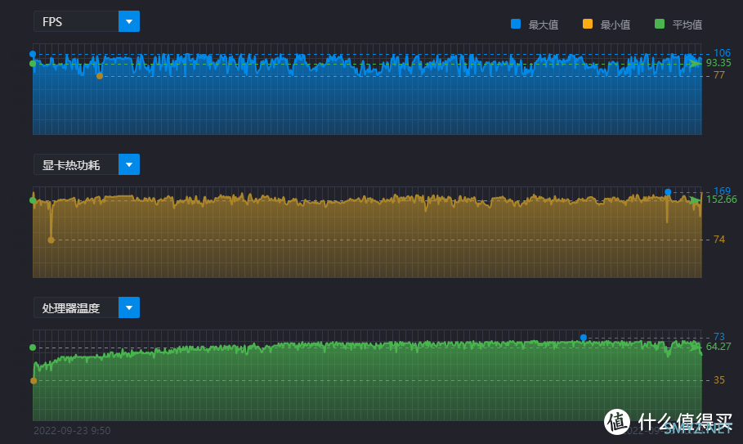This screenshot has height=444, width=743.
Task: Click the green average arrow beside 152.66
Action: (x=695, y=200)
